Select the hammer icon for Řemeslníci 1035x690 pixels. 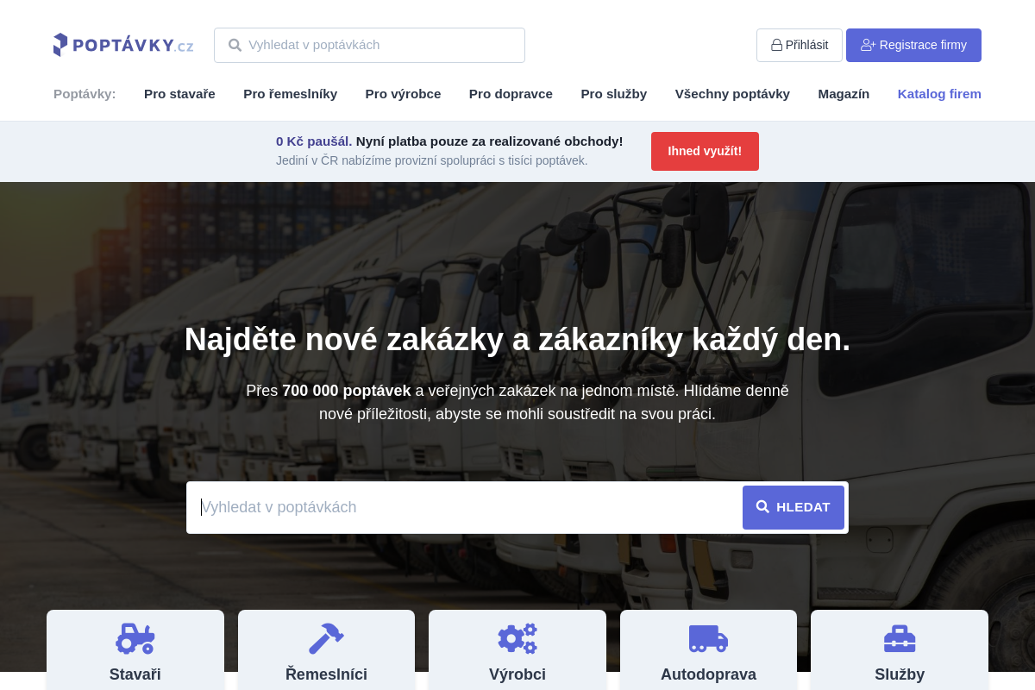326,638
